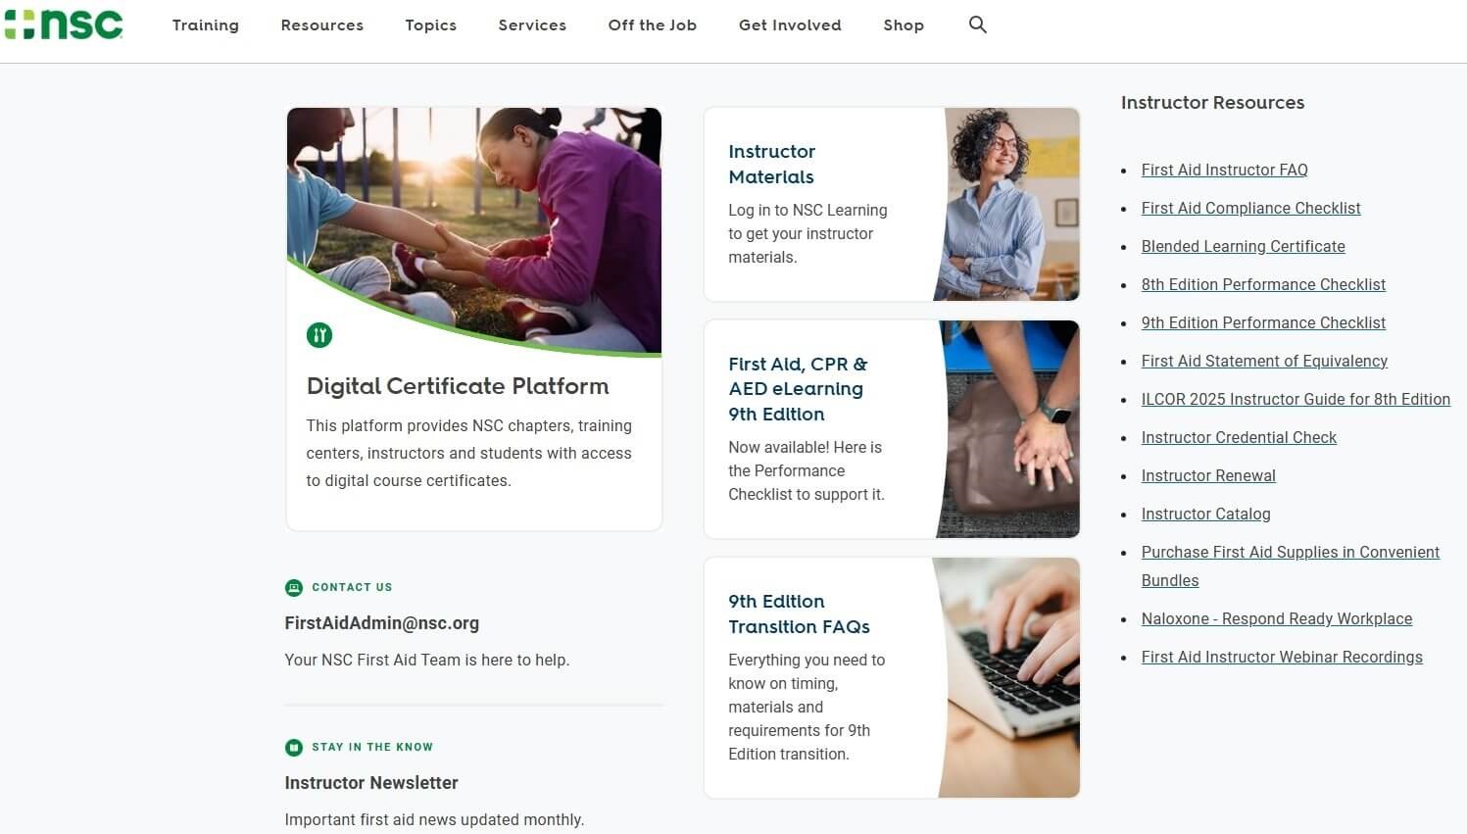Screen dimensions: 1467x834
Task: Click the 'Instructor Resources' heading
Action: tap(1212, 103)
